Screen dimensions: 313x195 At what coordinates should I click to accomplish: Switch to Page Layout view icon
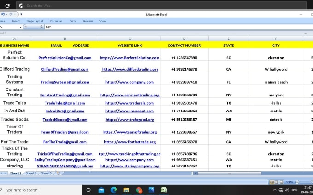[x=277, y=182]
